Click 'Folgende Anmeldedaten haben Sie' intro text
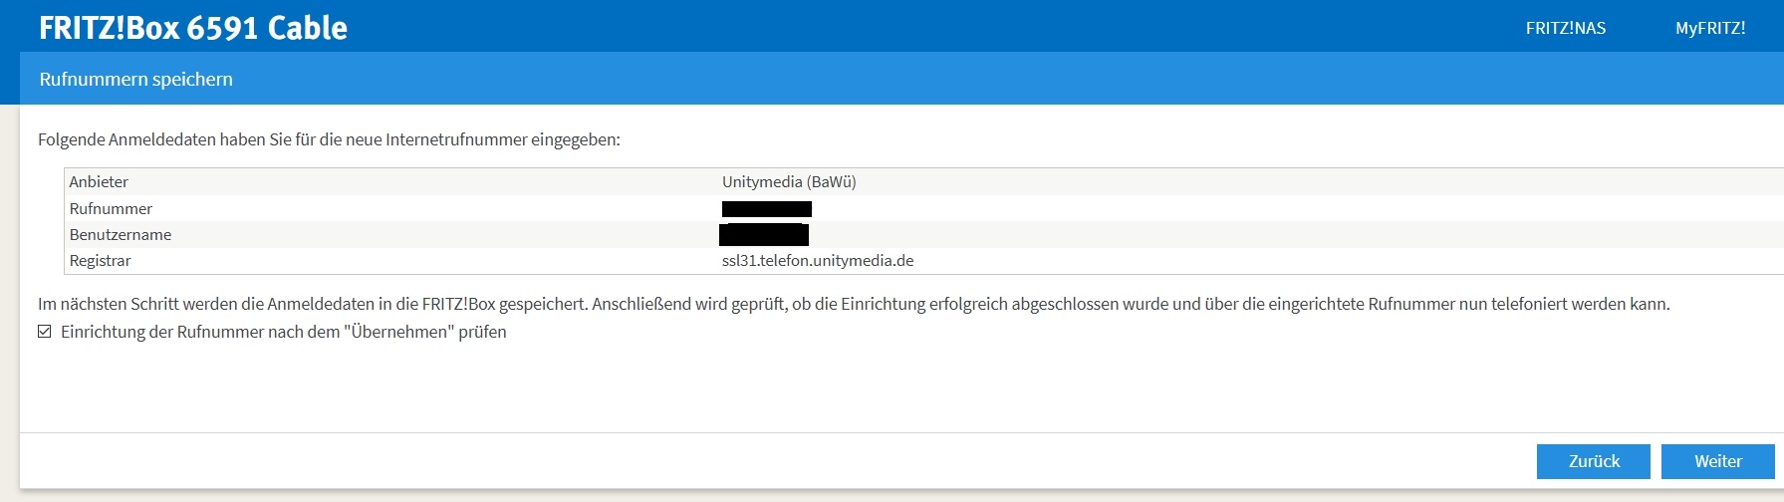The height and width of the screenshot is (502, 1784). click(329, 139)
